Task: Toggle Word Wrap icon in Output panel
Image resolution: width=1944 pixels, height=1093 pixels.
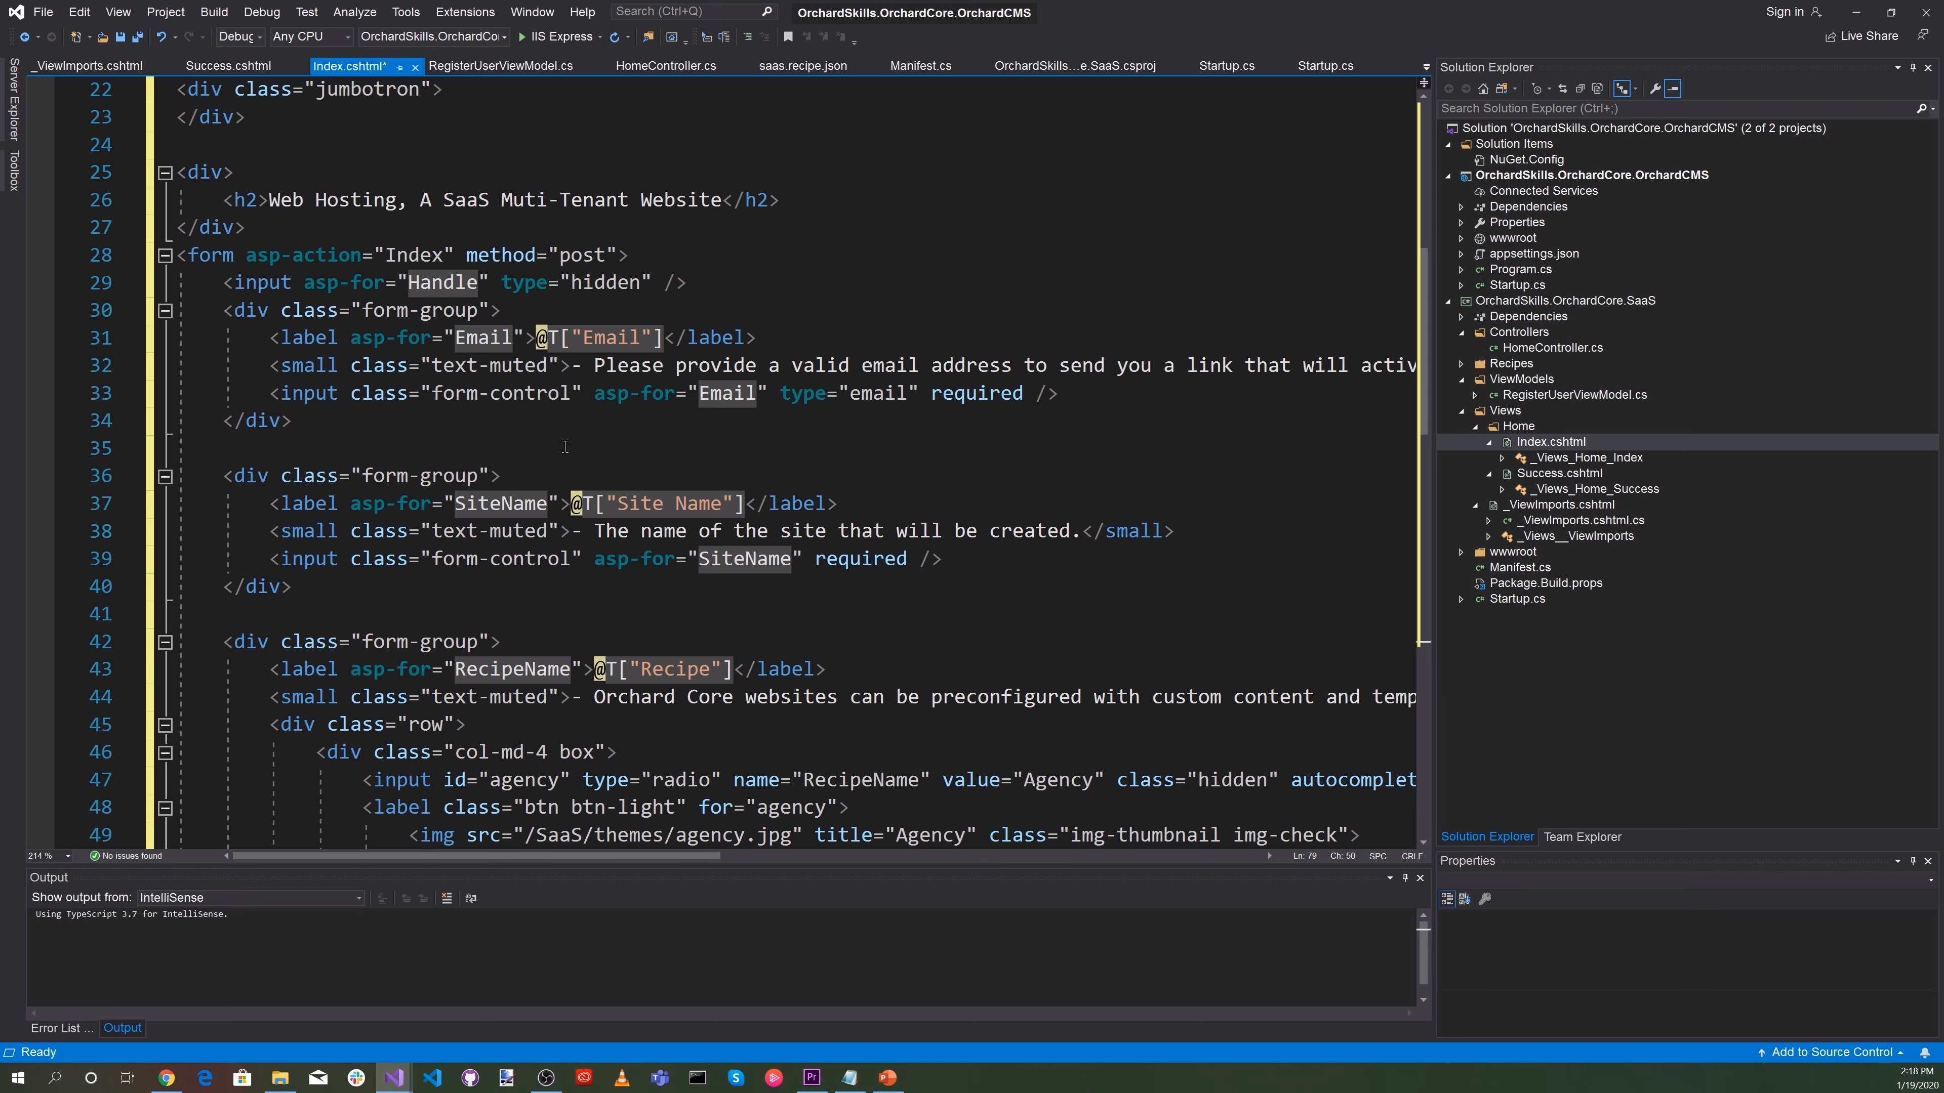Action: 471,898
